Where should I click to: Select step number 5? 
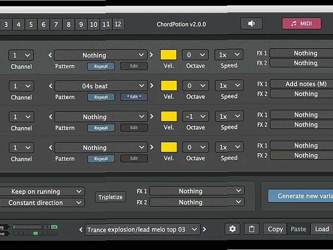31,25
